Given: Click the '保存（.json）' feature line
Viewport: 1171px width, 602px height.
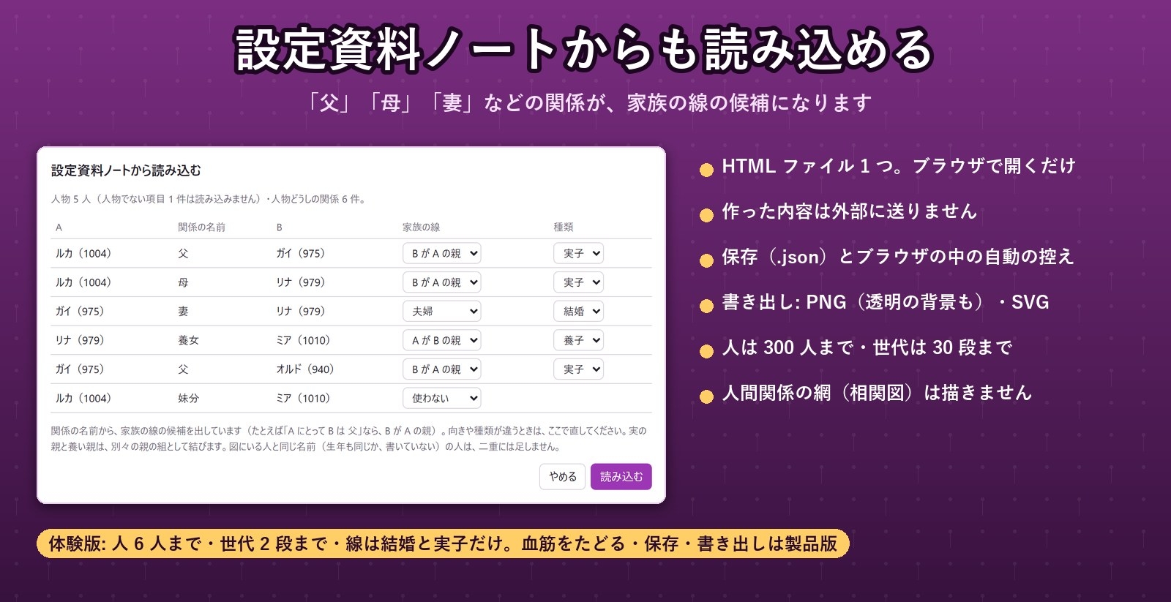Looking at the screenshot, I should [x=897, y=257].
